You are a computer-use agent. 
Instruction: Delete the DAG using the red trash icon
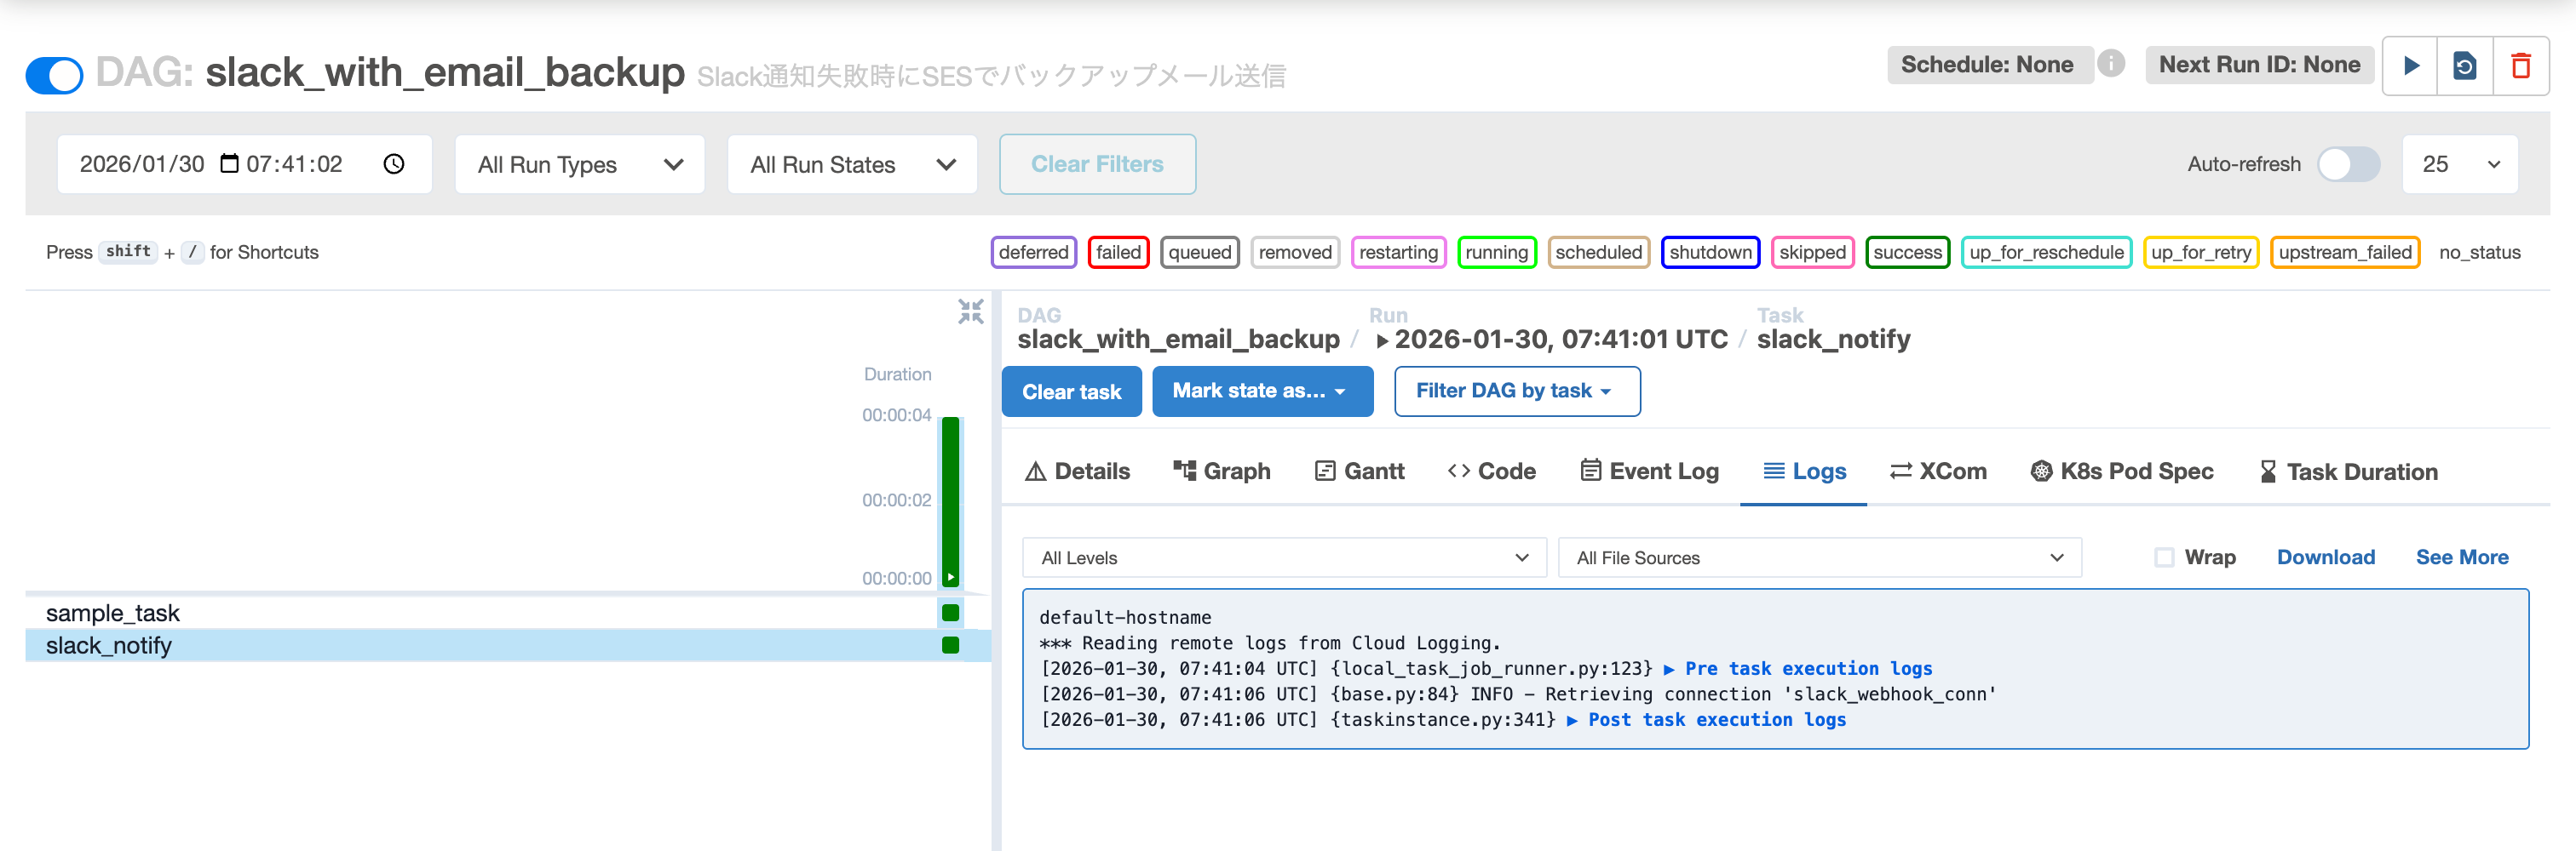coord(2521,65)
